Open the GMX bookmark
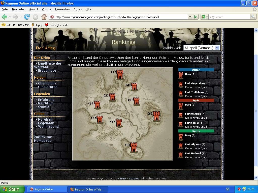 point(23,25)
